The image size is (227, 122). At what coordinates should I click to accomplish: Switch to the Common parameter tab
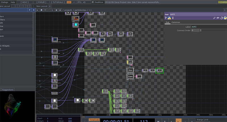pyautogui.click(x=176, y=22)
